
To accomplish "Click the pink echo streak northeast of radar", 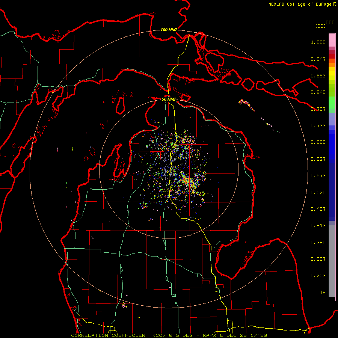I will (x=247, y=105).
